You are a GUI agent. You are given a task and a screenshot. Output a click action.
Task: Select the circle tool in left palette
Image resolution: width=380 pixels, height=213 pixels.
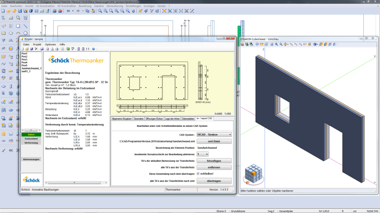tap(26, 33)
